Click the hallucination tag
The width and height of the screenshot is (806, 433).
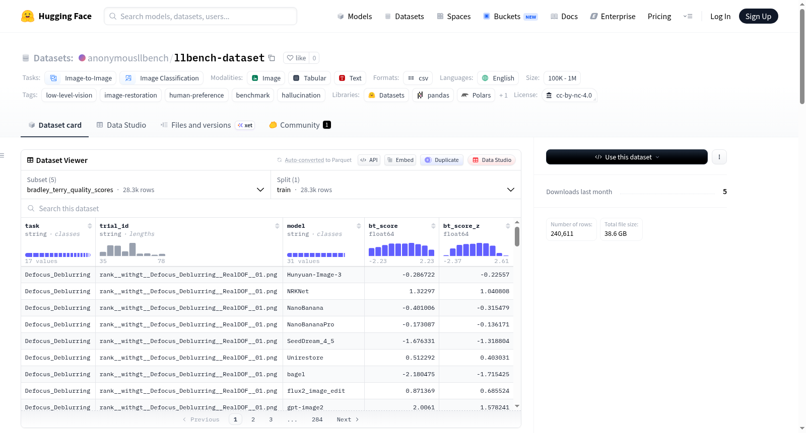pyautogui.click(x=301, y=95)
